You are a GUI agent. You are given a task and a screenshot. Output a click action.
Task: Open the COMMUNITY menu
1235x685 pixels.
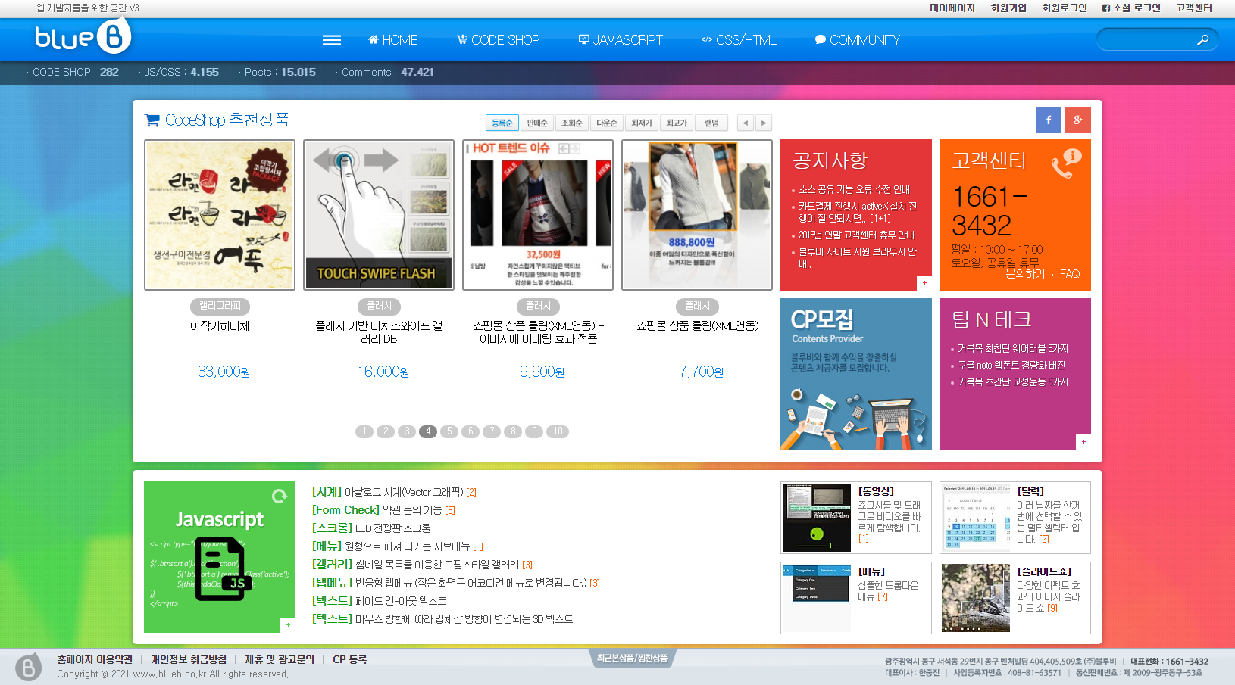858,40
